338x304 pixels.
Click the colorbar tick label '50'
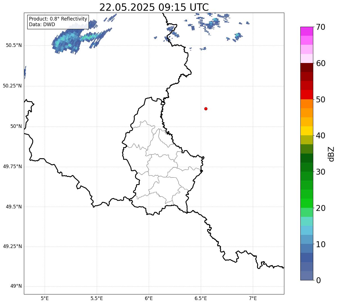click(x=321, y=100)
